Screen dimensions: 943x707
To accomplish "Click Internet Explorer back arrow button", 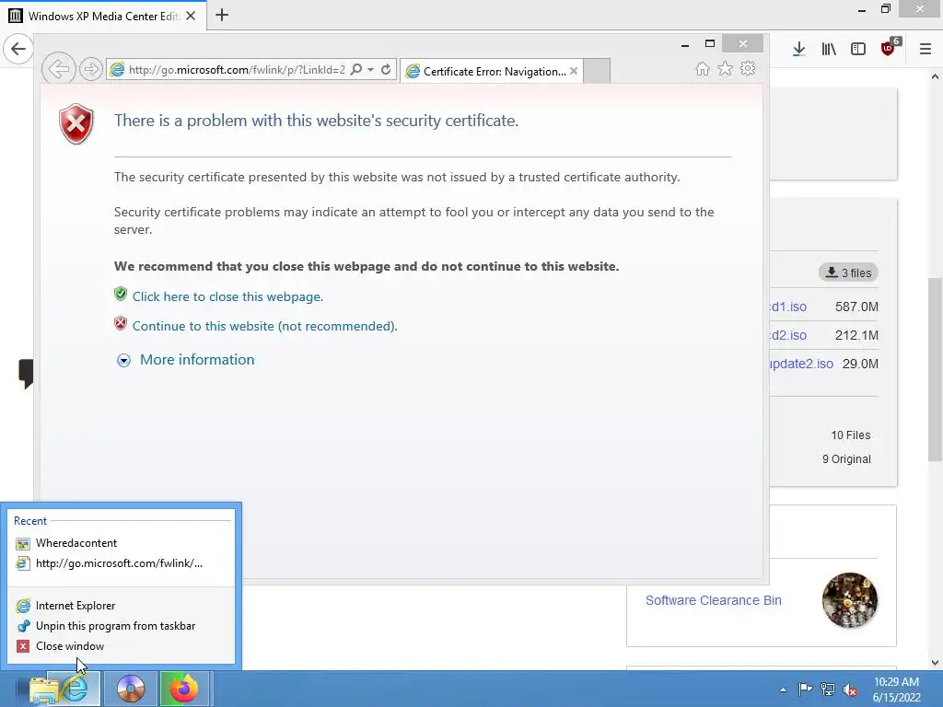I will pyautogui.click(x=58, y=70).
